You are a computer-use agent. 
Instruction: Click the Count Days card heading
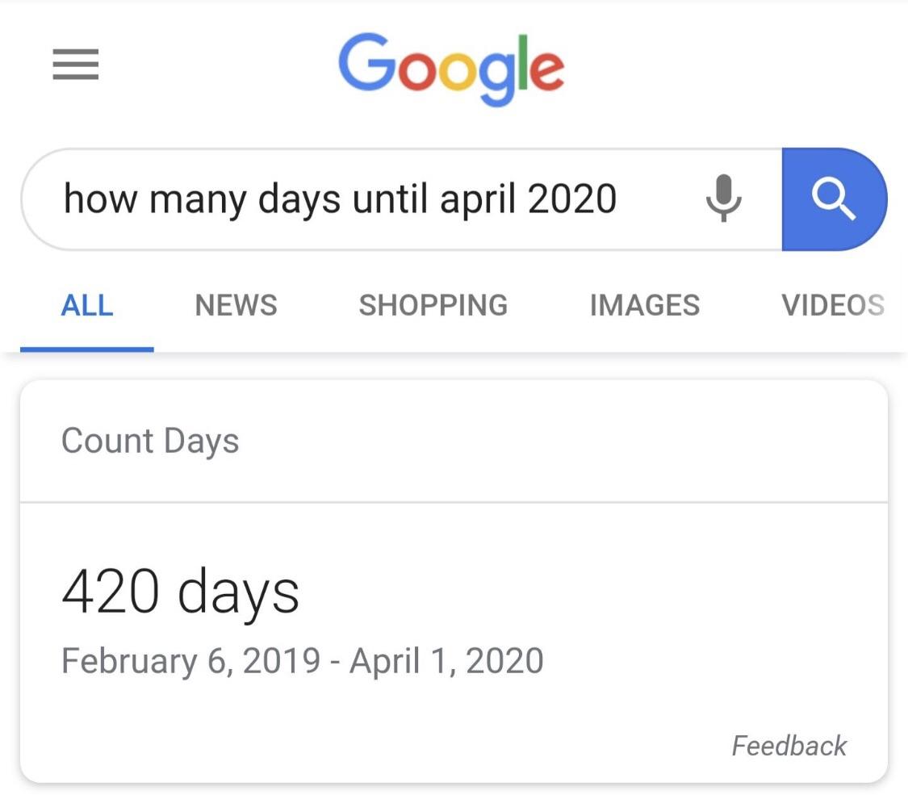[x=150, y=441]
